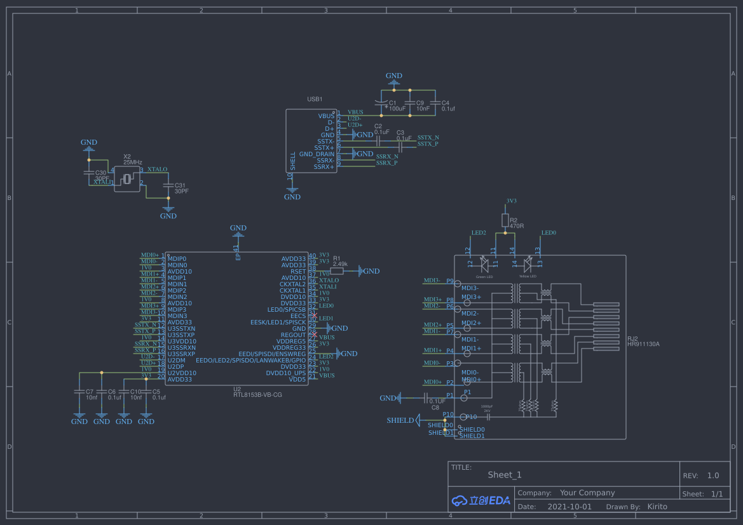Select the Sheet 1/1 count text

tap(717, 494)
